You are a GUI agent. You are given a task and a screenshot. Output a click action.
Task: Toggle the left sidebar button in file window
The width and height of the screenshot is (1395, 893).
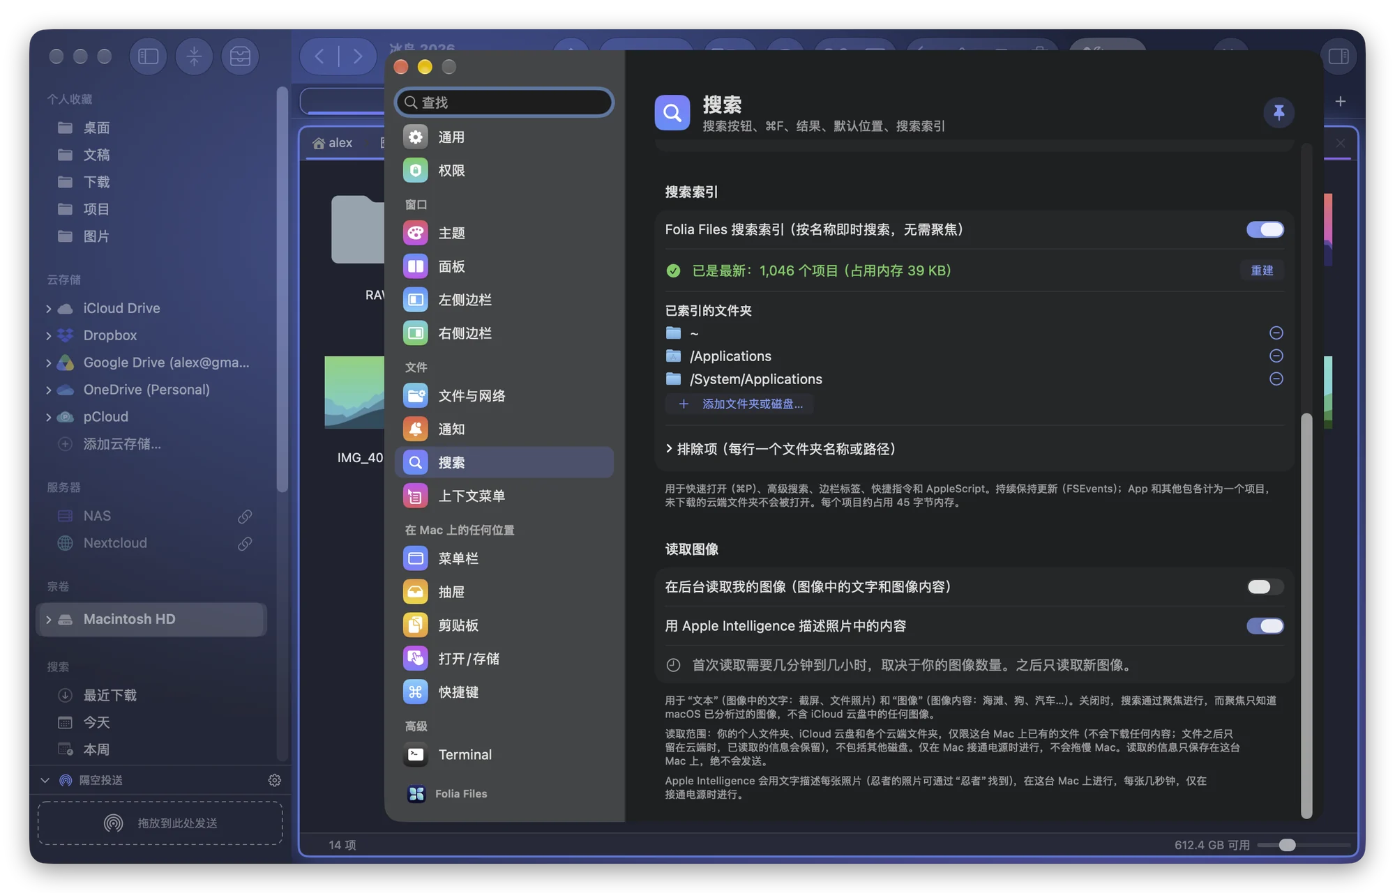point(148,56)
